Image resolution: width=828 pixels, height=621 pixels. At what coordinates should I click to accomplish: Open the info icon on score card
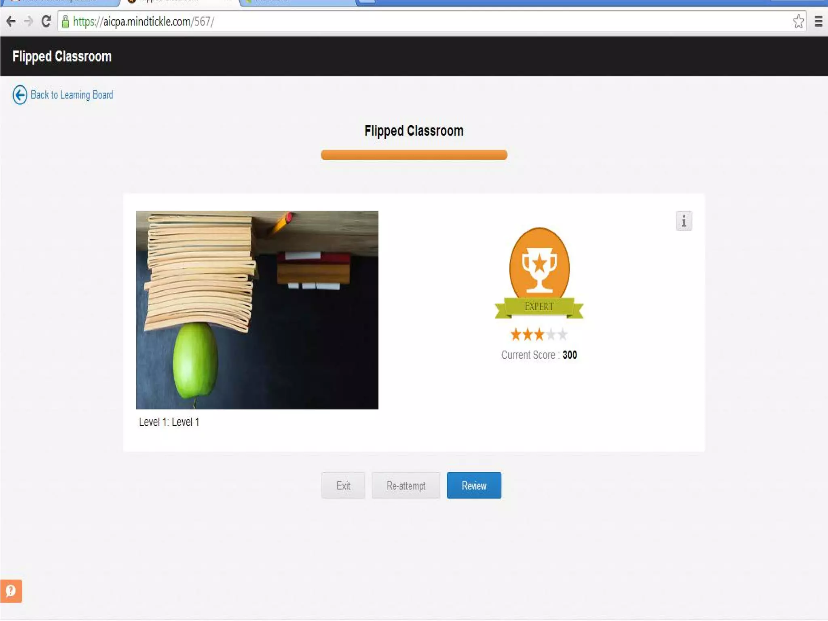click(x=684, y=221)
